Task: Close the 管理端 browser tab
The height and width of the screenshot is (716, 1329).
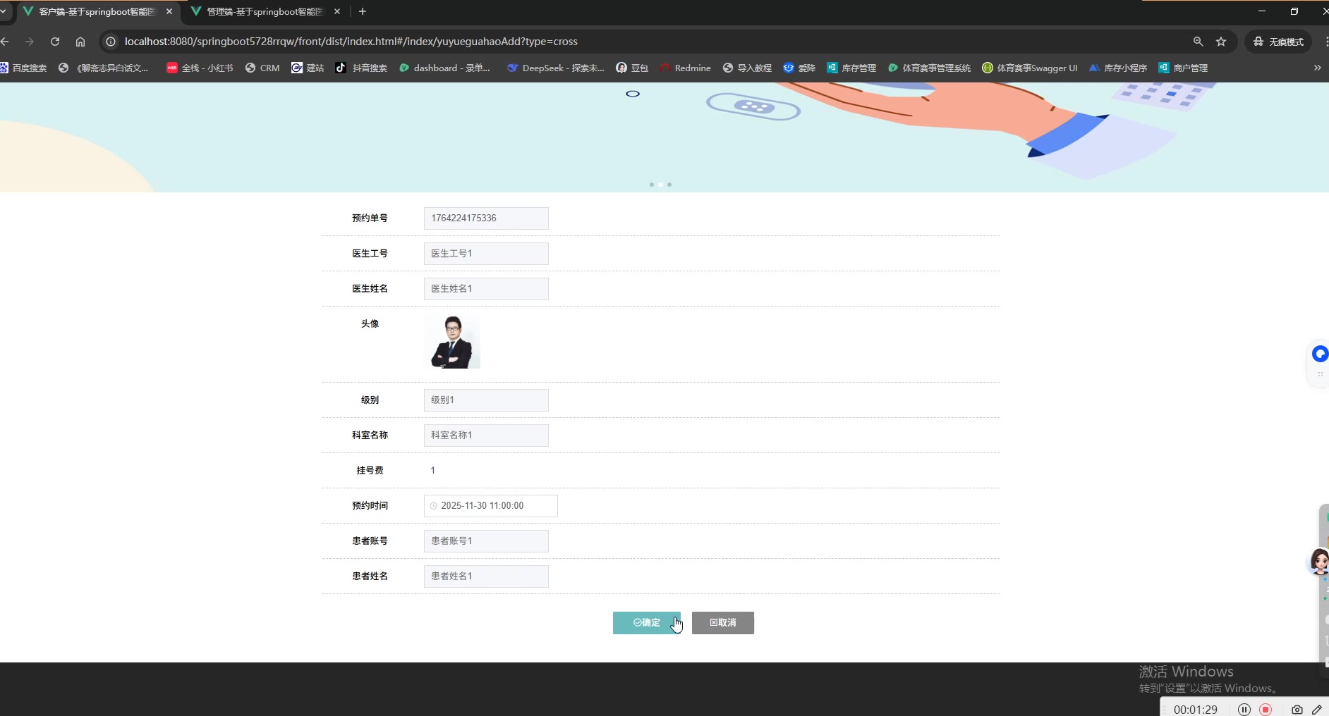Action: [x=337, y=11]
